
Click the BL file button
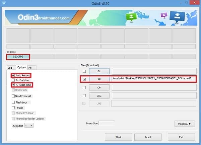[99, 71]
